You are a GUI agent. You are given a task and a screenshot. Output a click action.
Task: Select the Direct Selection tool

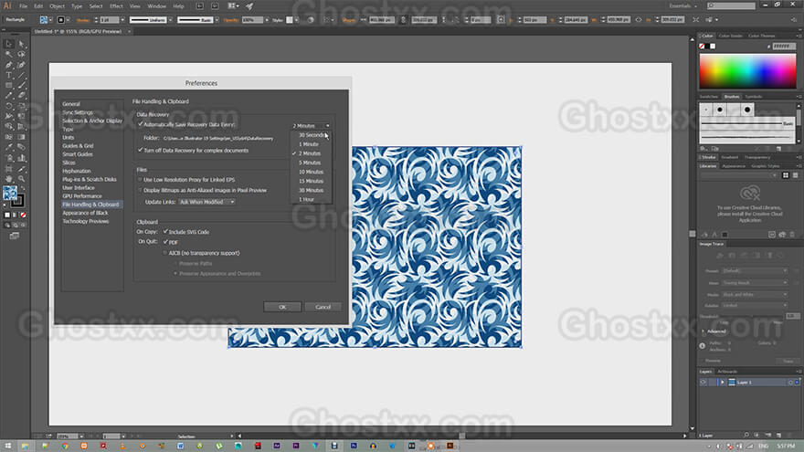pos(22,44)
